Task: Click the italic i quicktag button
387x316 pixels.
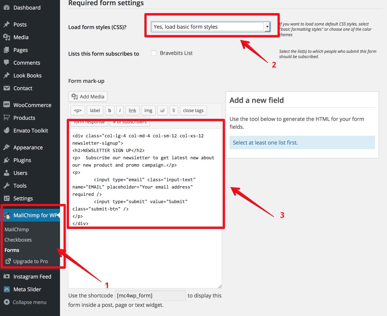Action: (x=120, y=111)
